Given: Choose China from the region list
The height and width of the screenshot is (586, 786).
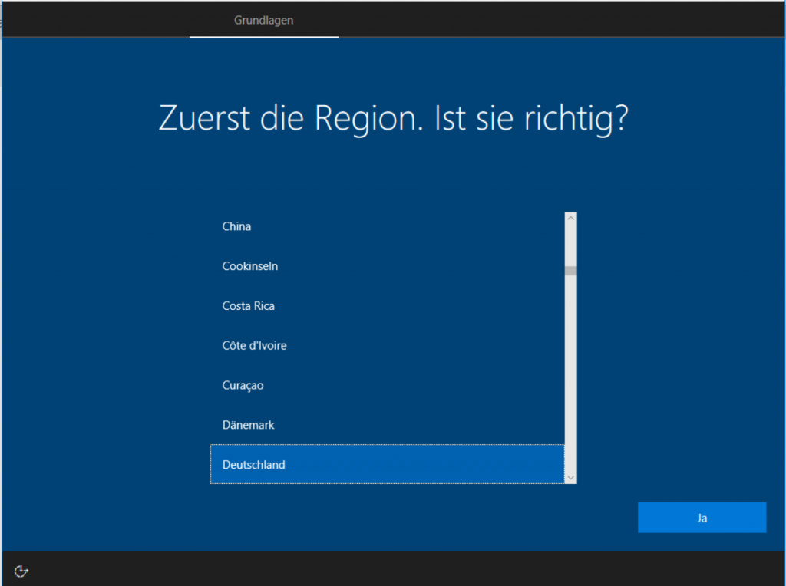Looking at the screenshot, I should [387, 226].
